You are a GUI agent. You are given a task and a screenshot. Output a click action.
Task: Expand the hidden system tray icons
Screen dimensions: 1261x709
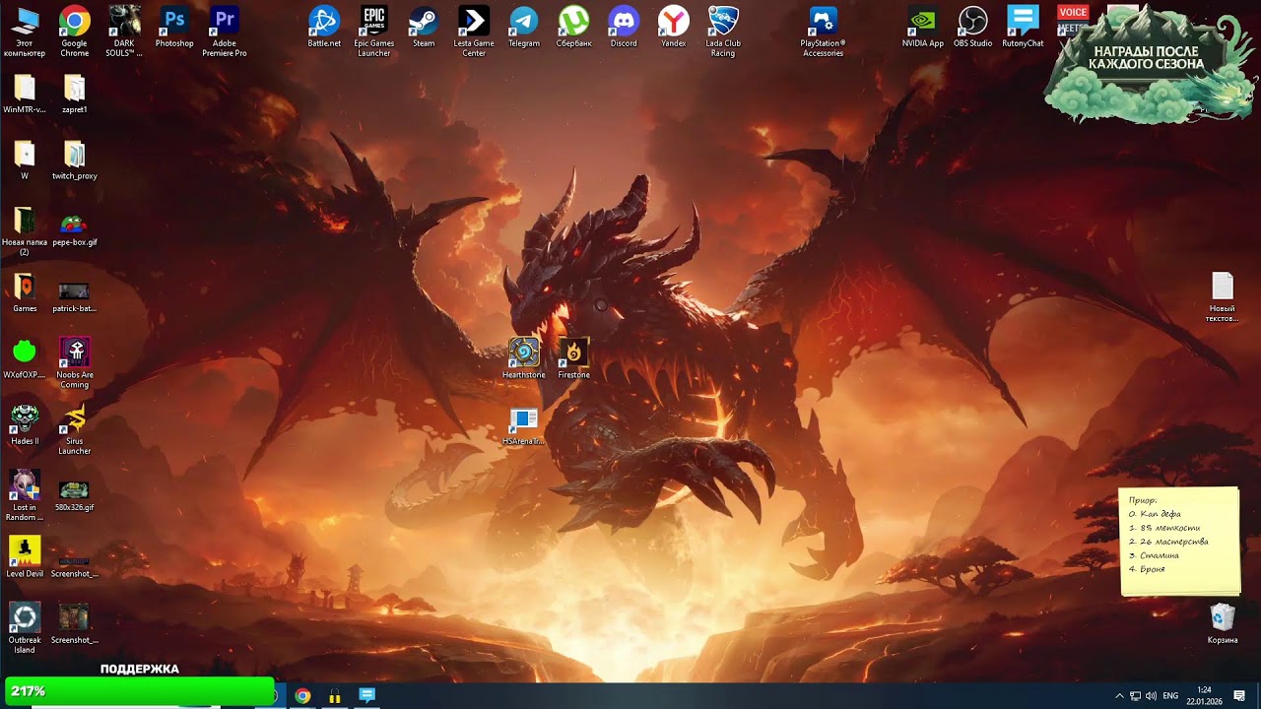(x=1119, y=696)
